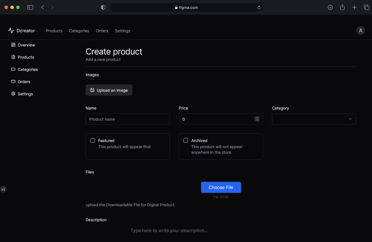Click the Orders card icon in sidebar
Screen dimensions: 372x242
point(13,81)
